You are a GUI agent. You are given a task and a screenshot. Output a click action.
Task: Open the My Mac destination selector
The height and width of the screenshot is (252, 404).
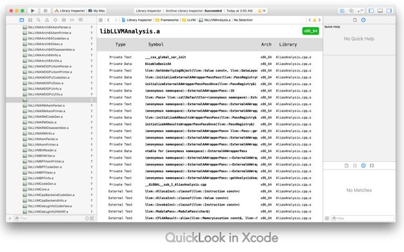point(97,11)
